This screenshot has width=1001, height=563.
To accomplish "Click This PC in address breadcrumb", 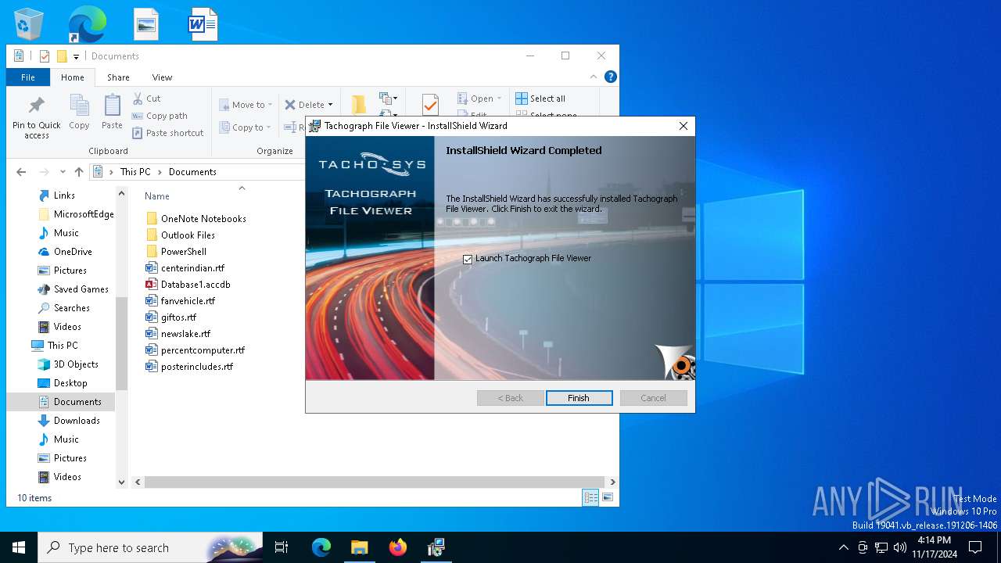I will click(135, 172).
